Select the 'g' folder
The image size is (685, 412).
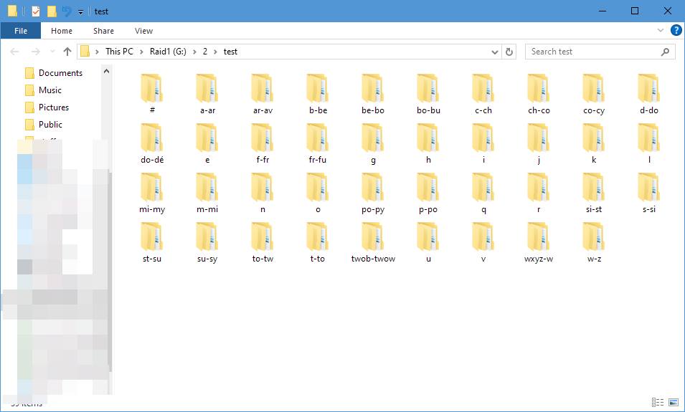[373, 143]
